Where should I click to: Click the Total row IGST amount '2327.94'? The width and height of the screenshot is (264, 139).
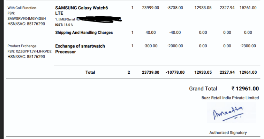click(227, 72)
